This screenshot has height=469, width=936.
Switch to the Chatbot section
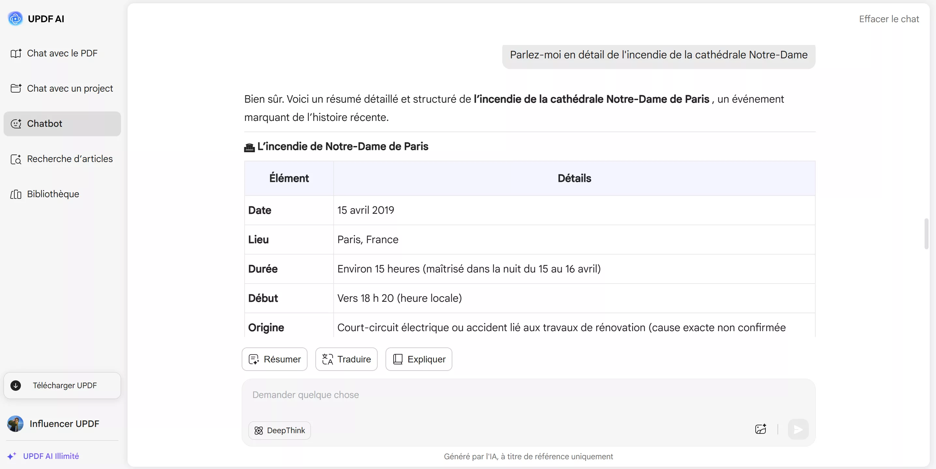pos(45,124)
